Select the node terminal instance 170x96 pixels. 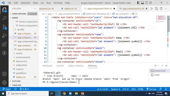click(159, 75)
